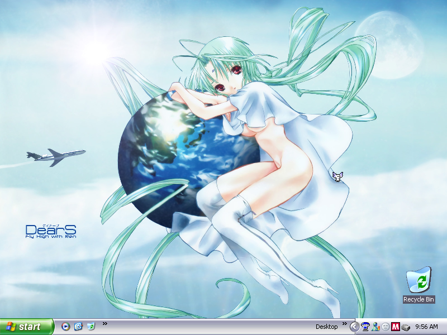This screenshot has height=335, width=447.
Task: Click the recycle bin Quick Launch icon
Action: click(91, 326)
